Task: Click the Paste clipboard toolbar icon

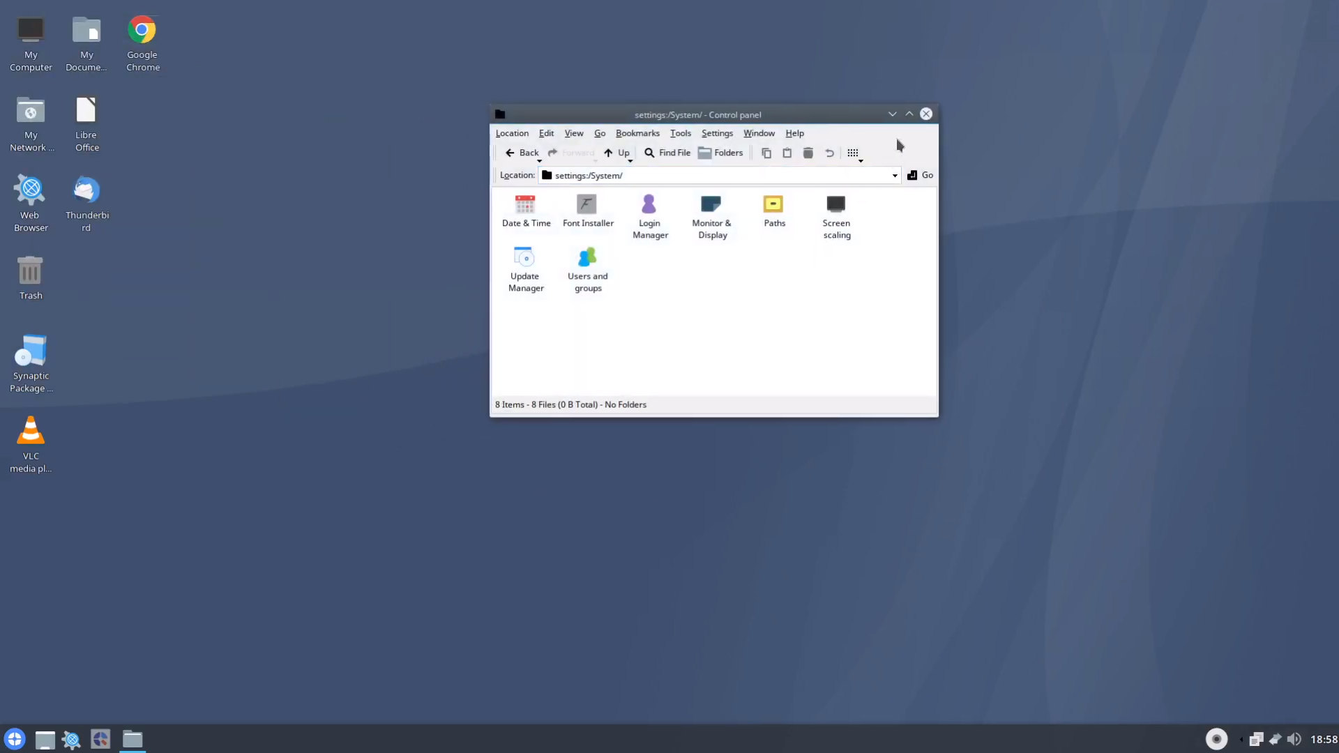Action: [x=787, y=153]
